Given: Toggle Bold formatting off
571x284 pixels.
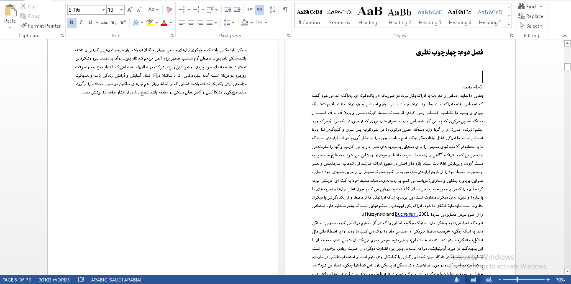Looking at the screenshot, I should (72, 23).
